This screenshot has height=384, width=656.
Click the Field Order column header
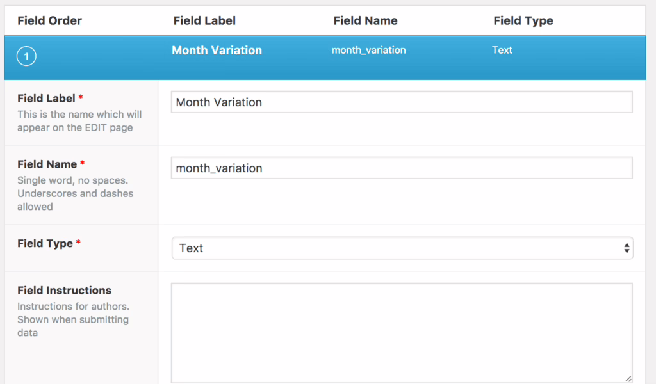tap(49, 20)
